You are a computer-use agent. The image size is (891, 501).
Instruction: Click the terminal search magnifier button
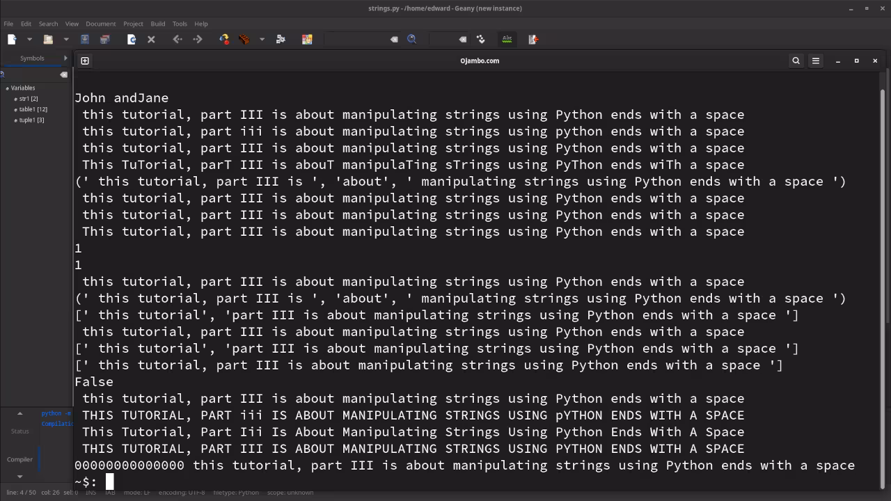tap(796, 61)
